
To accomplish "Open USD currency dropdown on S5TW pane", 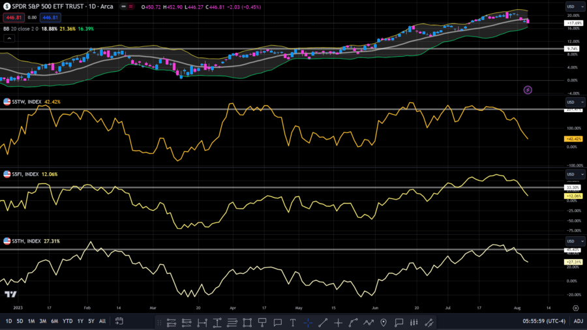I will point(575,102).
